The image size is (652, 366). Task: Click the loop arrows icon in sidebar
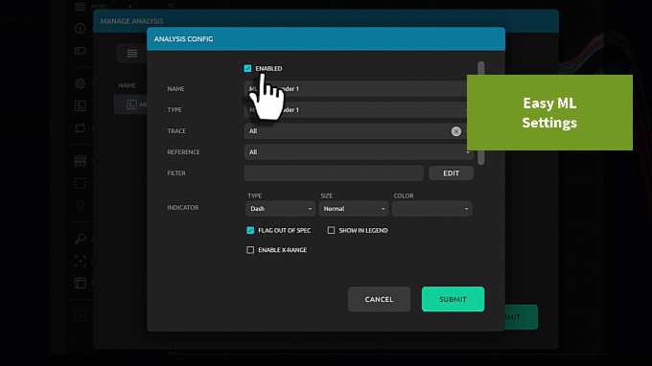tap(81, 128)
